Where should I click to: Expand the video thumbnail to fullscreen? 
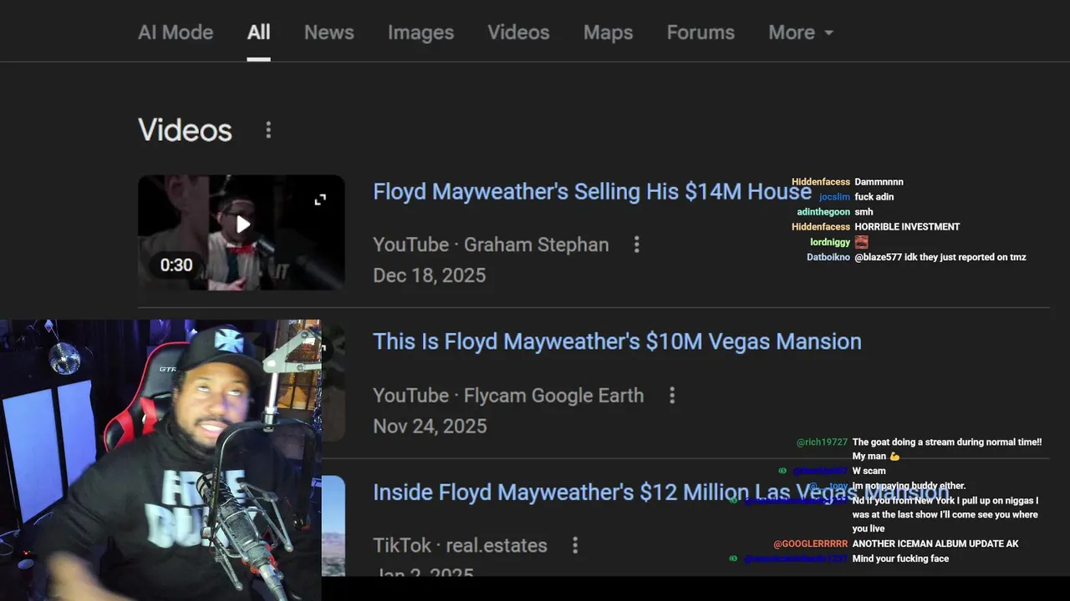click(x=320, y=200)
